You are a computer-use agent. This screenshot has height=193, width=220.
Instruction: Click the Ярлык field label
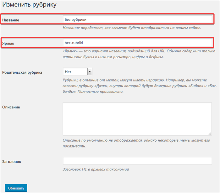pyautogui.click(x=8, y=43)
